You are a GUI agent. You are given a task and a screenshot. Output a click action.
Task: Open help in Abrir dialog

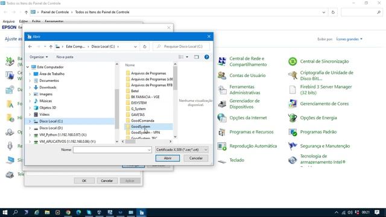(x=207, y=57)
